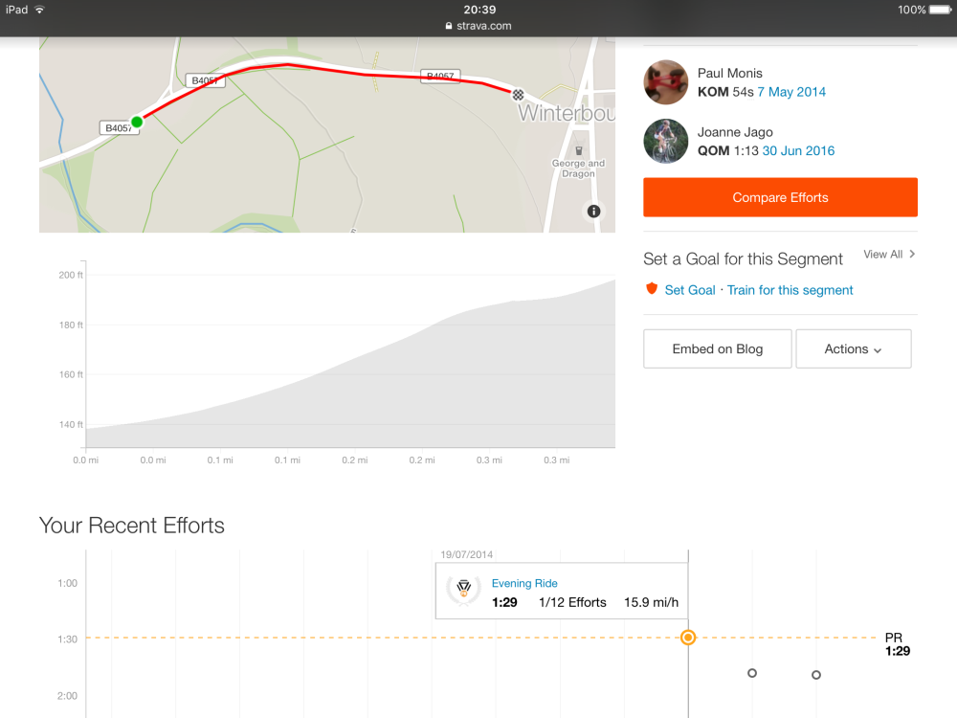Open Paul Monis profile picture
This screenshot has height=718, width=957.
click(x=666, y=82)
